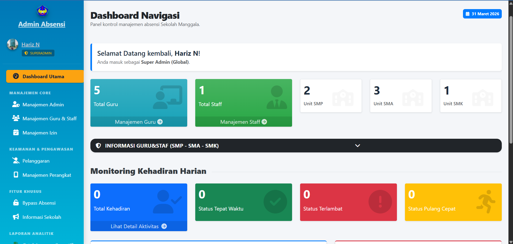The image size is (513, 244).
Task: Click the Unit SMA count card
Action: tap(400, 96)
